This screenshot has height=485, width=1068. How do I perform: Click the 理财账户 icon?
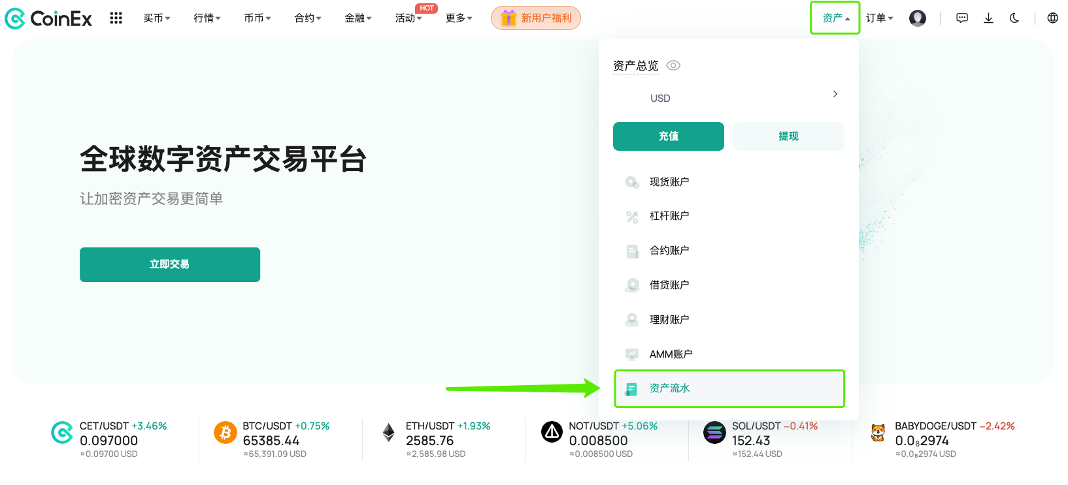[632, 320]
